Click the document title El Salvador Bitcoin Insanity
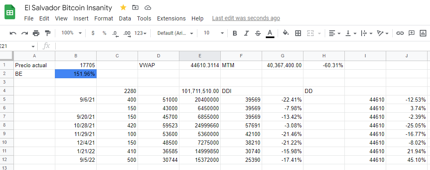This screenshot has height=170, width=430. [68, 8]
